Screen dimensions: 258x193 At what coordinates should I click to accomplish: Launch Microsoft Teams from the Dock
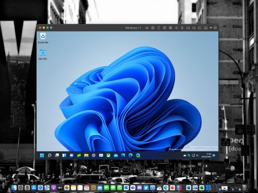(133, 187)
